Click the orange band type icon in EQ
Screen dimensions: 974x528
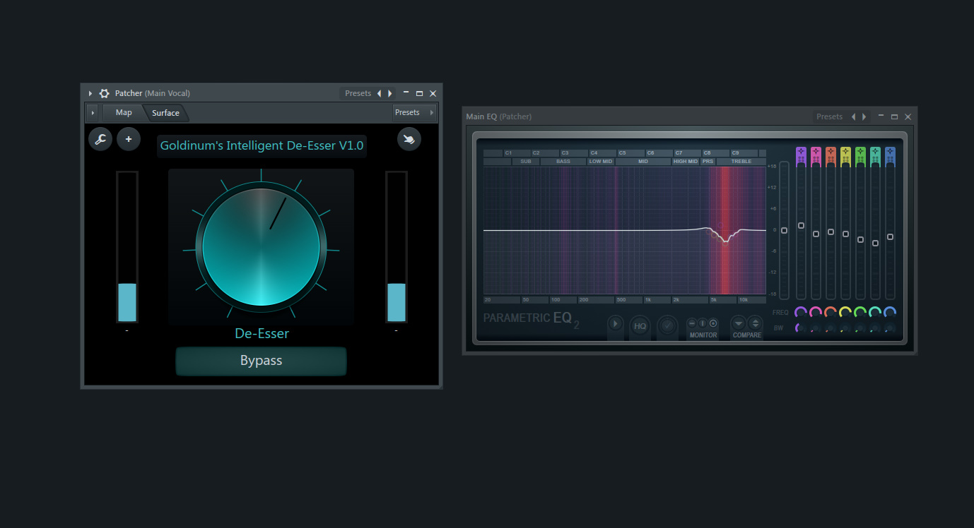coord(831,155)
